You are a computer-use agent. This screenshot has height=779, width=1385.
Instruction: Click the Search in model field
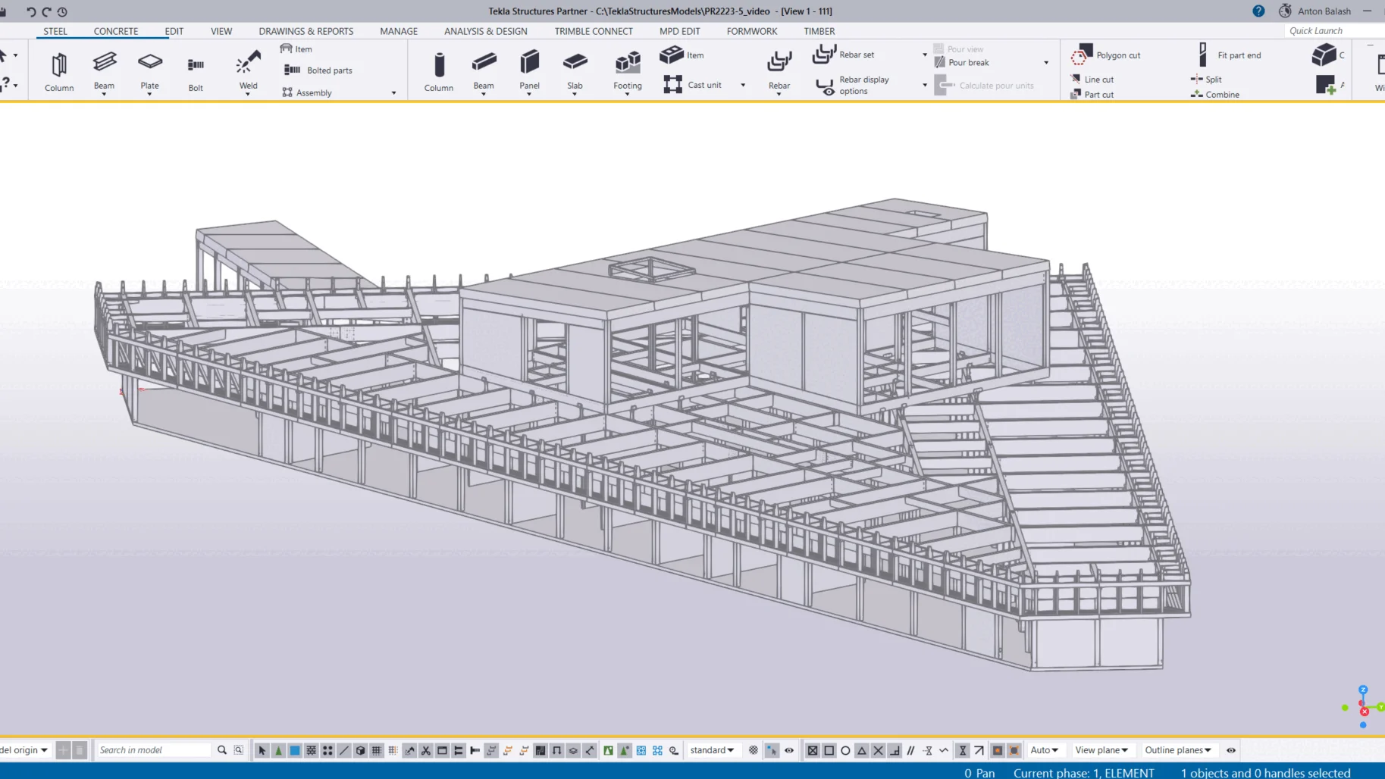pyautogui.click(x=154, y=750)
